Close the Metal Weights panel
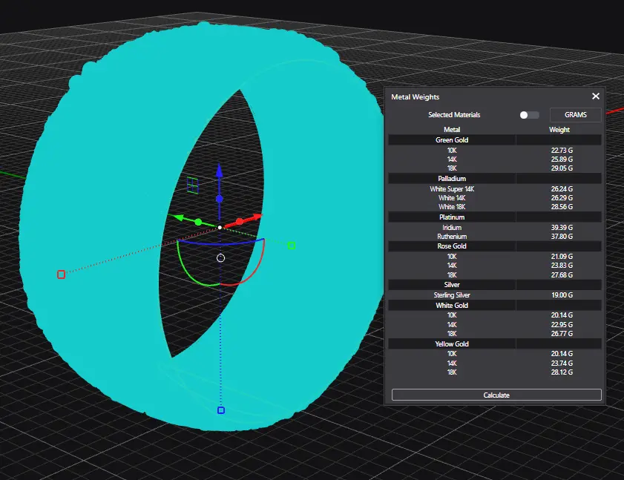The width and height of the screenshot is (624, 480). click(x=595, y=96)
